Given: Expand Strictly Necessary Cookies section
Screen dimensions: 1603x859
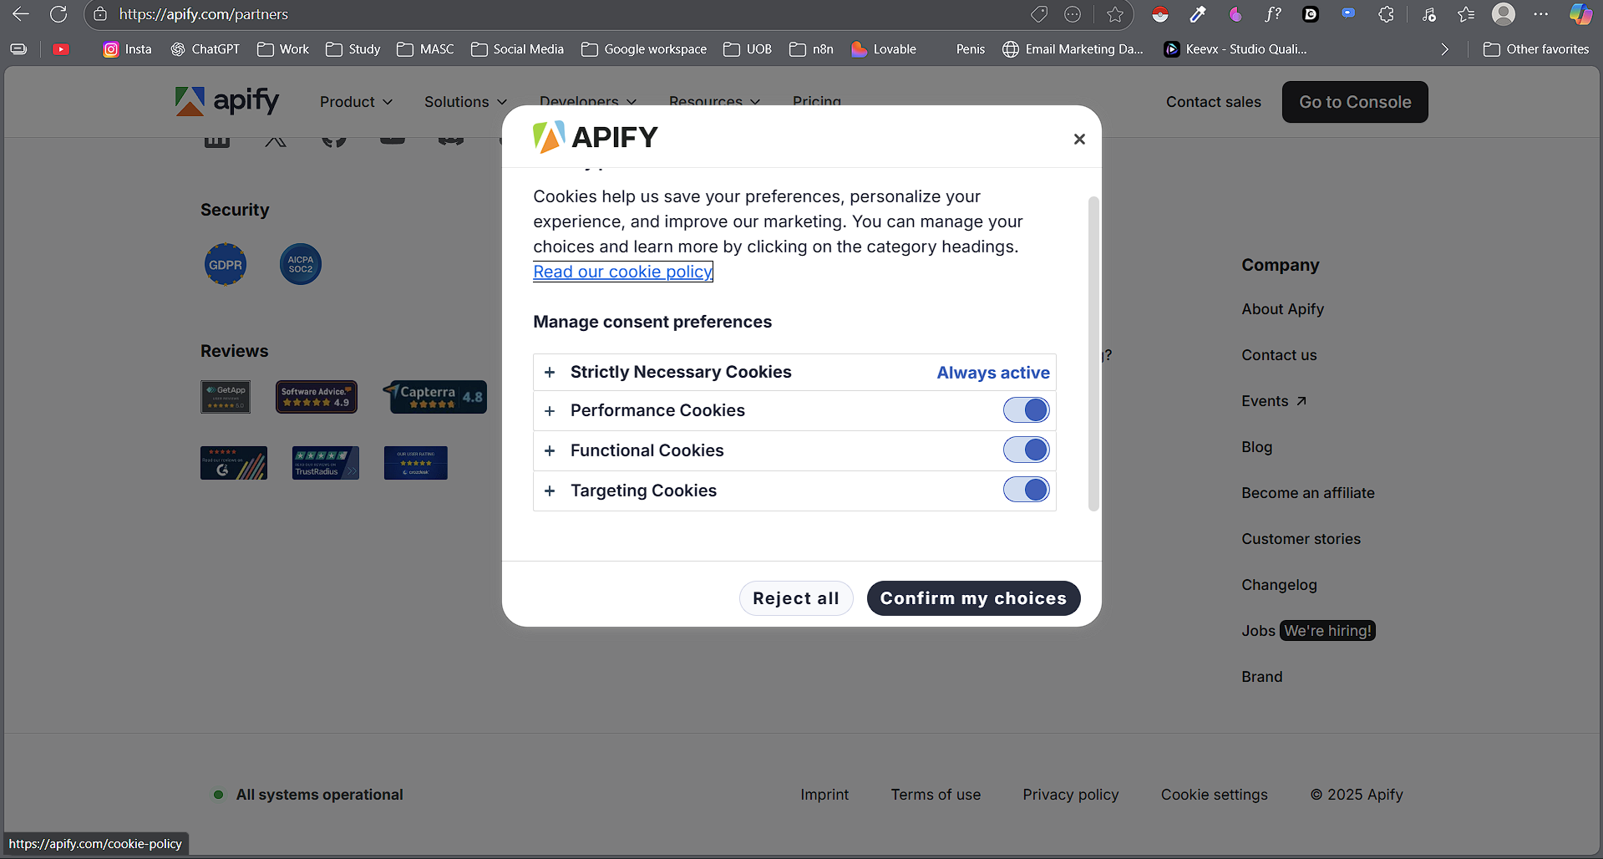Looking at the screenshot, I should tap(550, 373).
